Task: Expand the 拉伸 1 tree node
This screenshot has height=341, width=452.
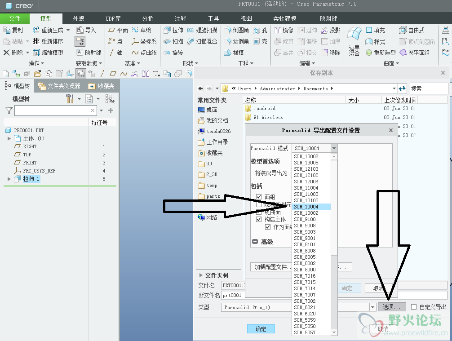Action: (9, 179)
